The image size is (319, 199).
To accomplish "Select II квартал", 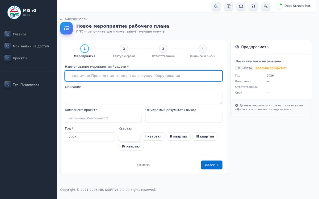I will coord(179,136).
